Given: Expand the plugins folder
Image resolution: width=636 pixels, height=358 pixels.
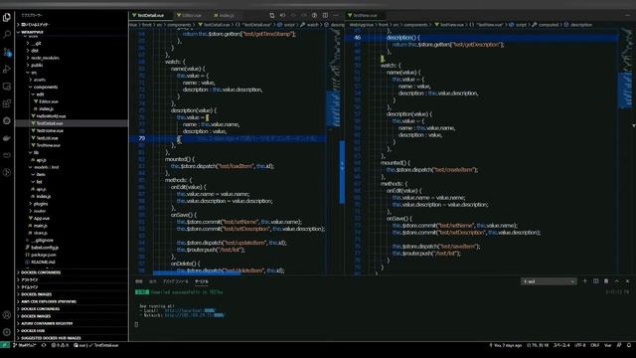Looking at the screenshot, I should click(41, 204).
